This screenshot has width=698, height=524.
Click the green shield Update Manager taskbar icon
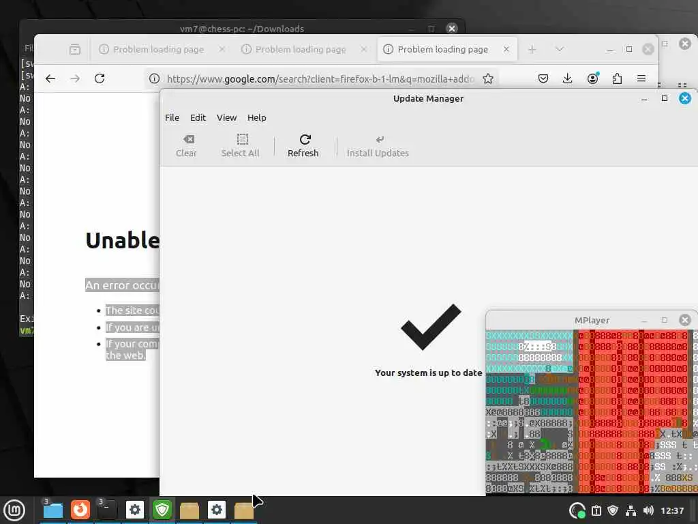coord(162,510)
